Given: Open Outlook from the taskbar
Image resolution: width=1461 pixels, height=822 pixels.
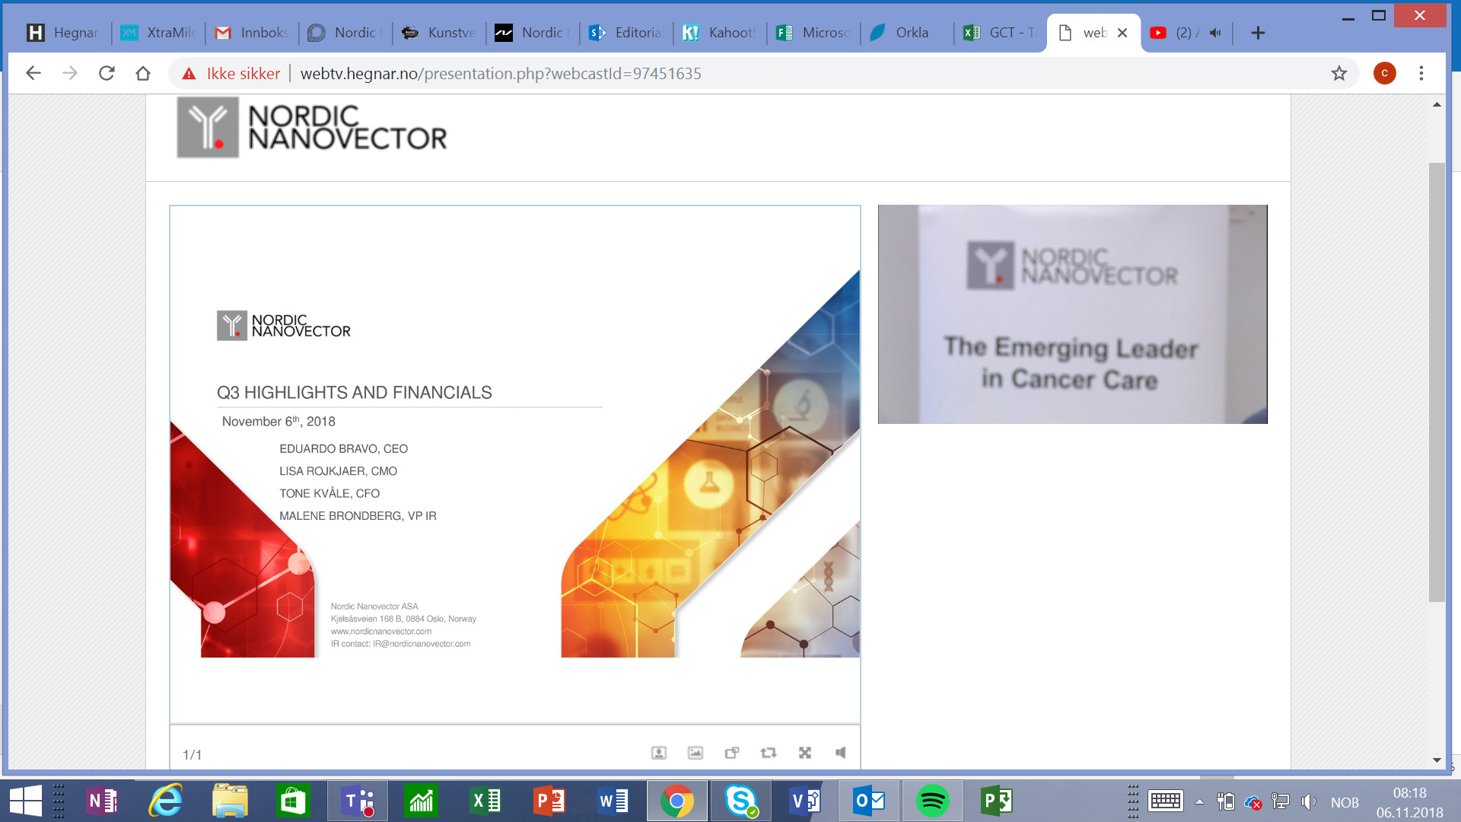Looking at the screenshot, I should [x=868, y=801].
